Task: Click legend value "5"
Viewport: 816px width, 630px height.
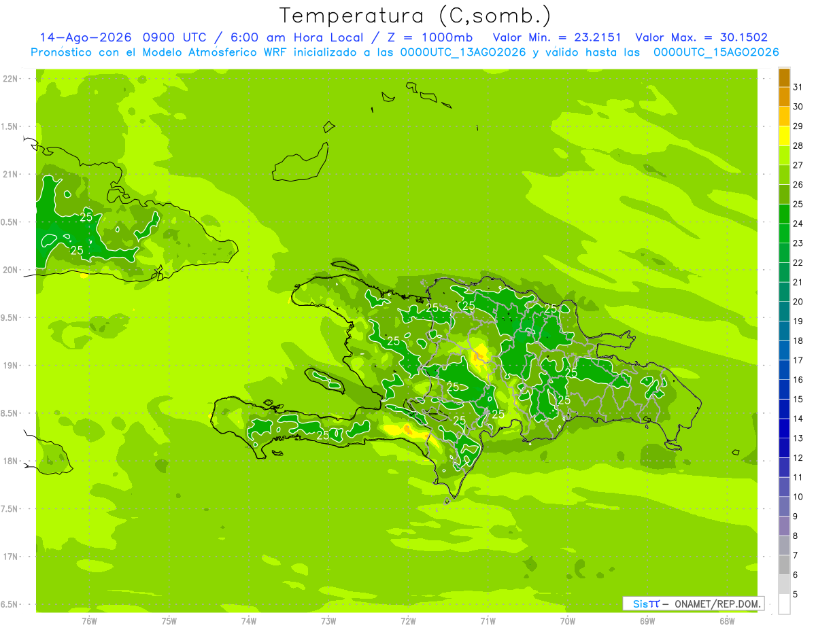Action: pos(795,595)
